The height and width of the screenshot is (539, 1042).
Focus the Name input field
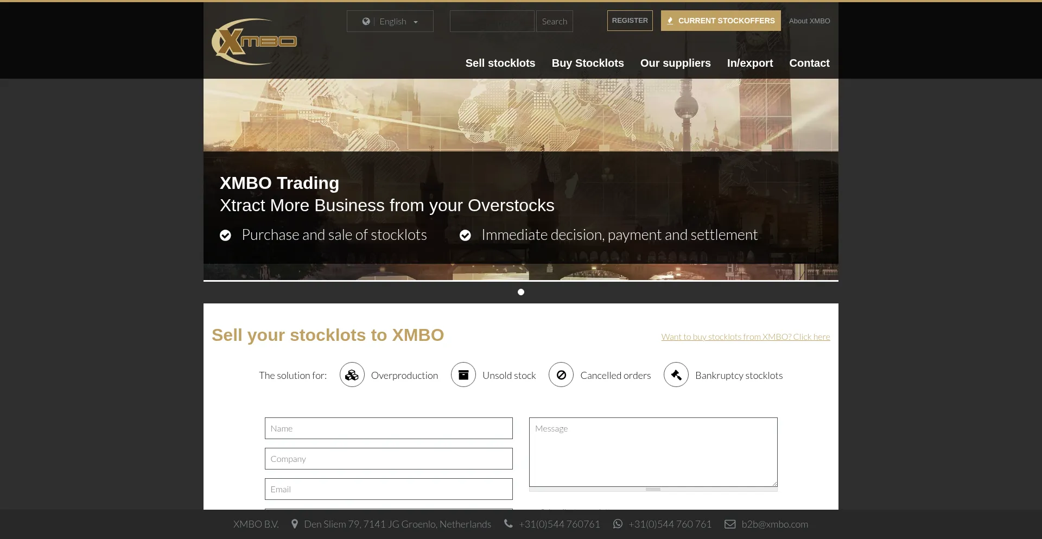click(389, 428)
